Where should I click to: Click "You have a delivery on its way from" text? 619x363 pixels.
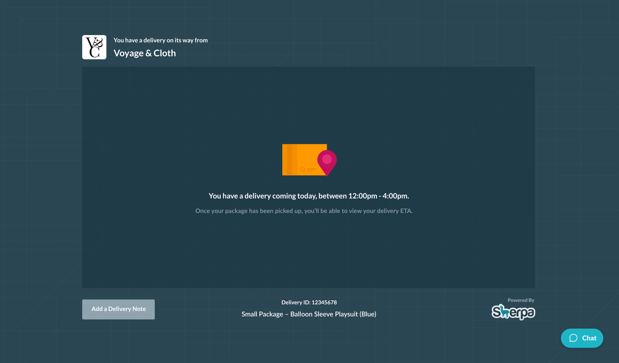(160, 40)
